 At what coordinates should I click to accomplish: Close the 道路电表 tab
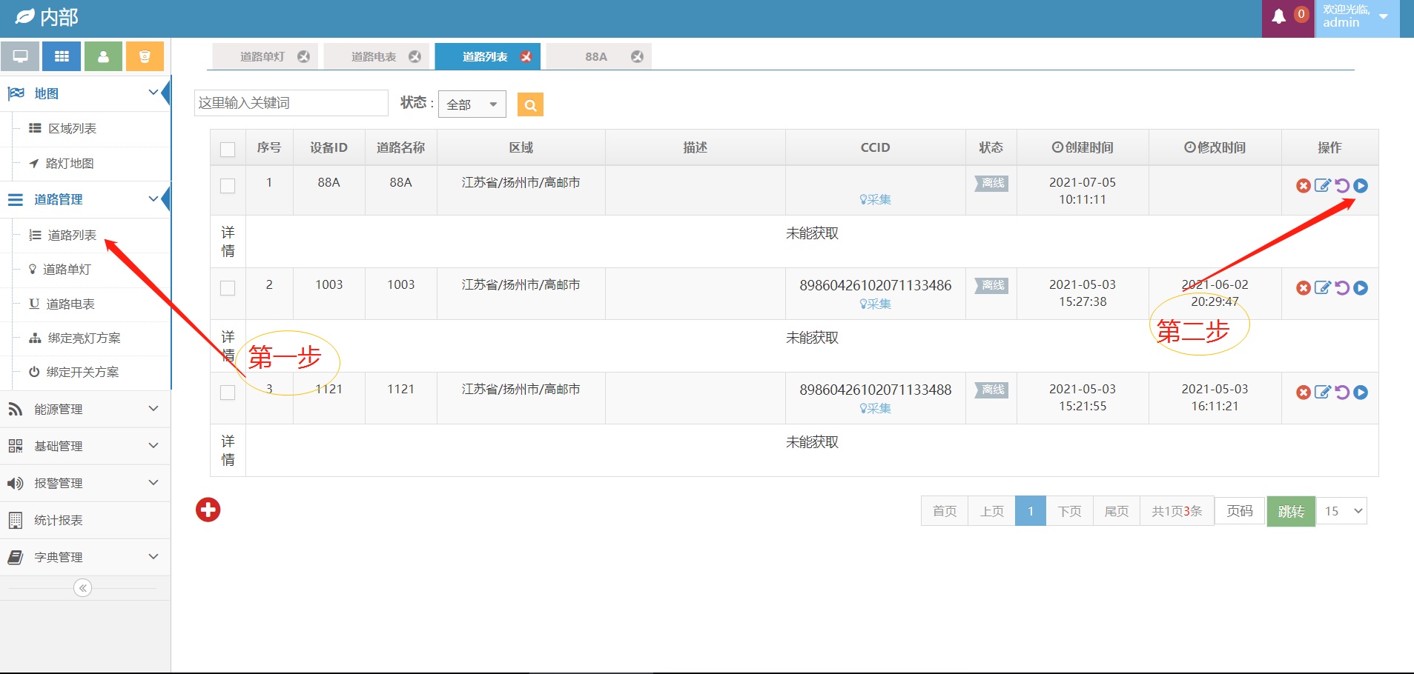414,56
